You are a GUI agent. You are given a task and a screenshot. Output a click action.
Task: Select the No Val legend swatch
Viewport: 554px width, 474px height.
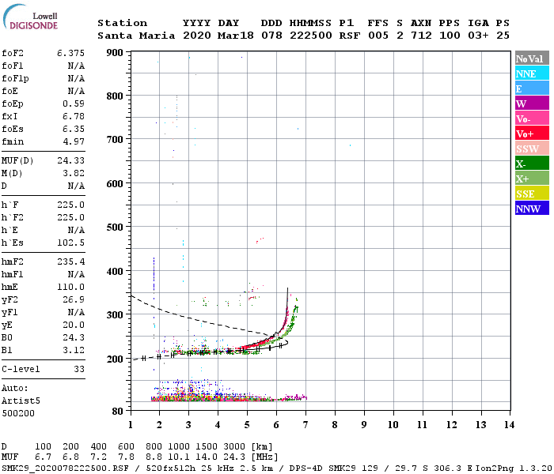[x=532, y=58]
